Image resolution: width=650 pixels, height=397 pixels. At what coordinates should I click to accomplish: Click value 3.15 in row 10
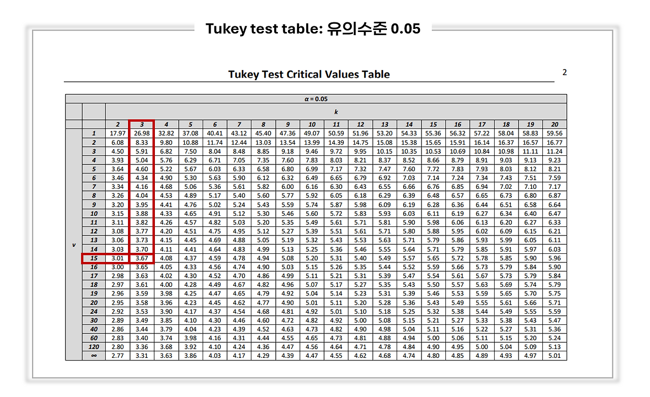[x=118, y=214]
